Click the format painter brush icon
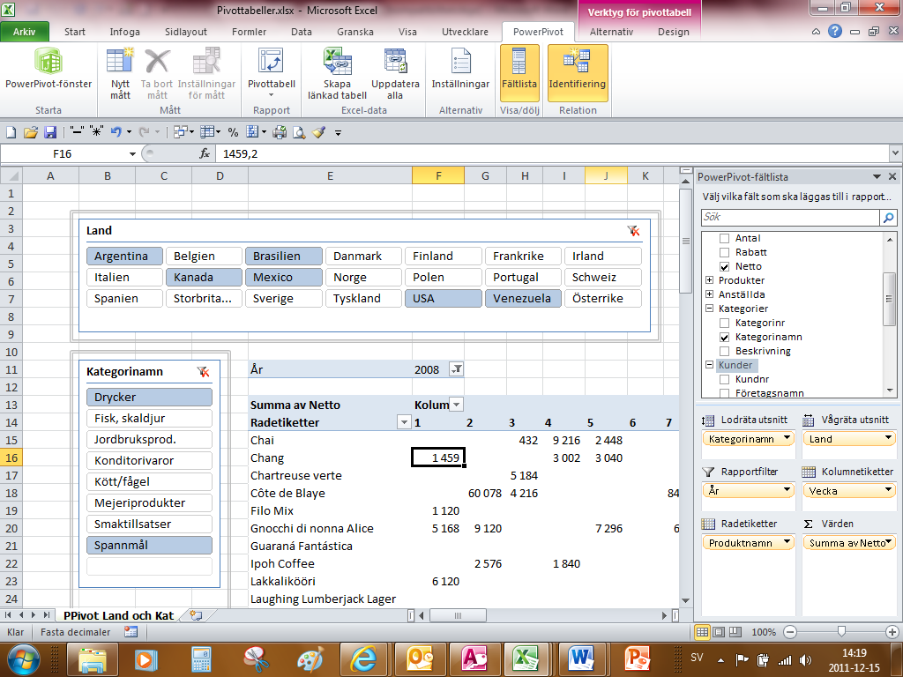This screenshot has width=903, height=677. (x=319, y=132)
